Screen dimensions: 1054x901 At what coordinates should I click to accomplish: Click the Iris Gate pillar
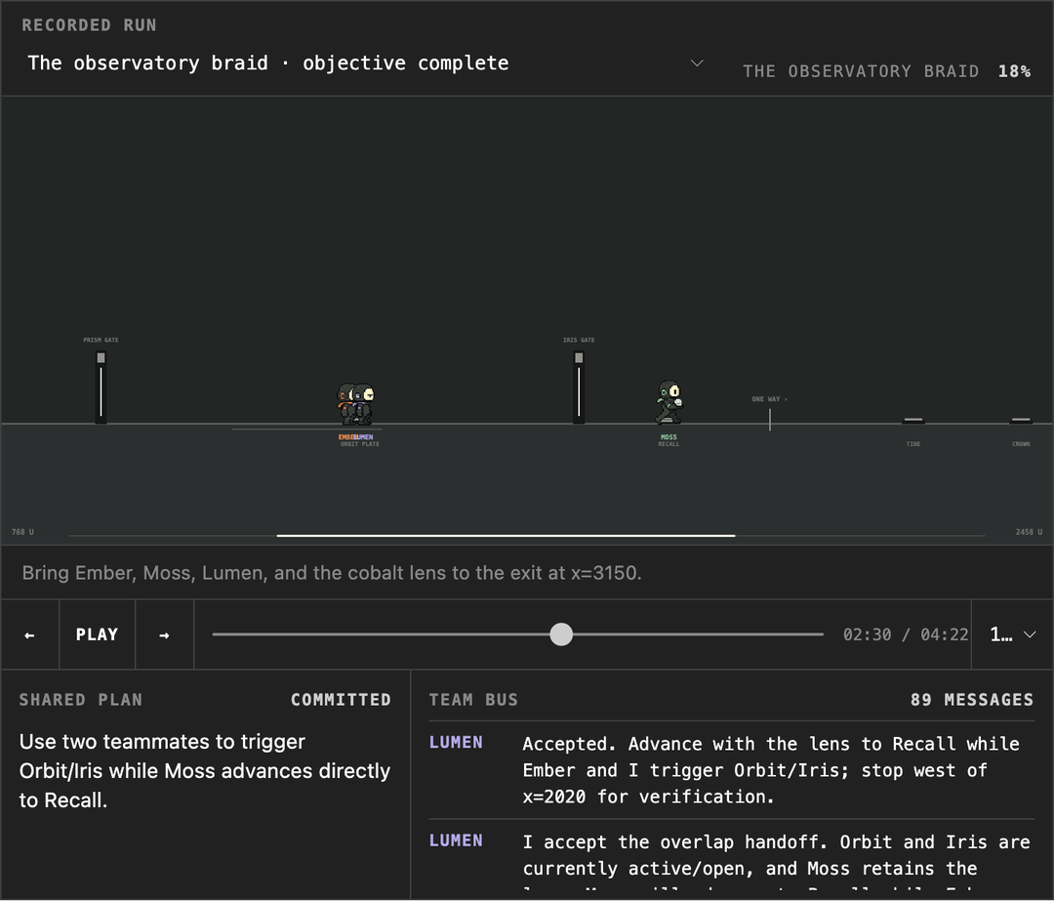579,387
